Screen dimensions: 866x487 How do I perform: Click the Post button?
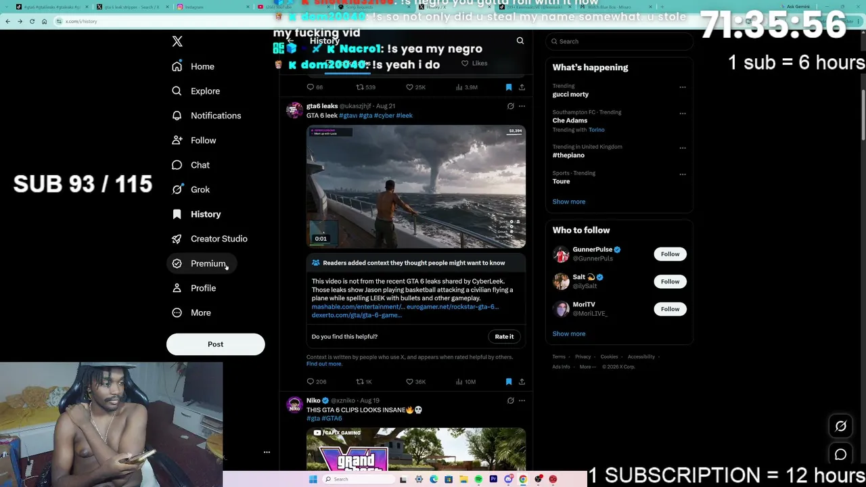point(215,344)
